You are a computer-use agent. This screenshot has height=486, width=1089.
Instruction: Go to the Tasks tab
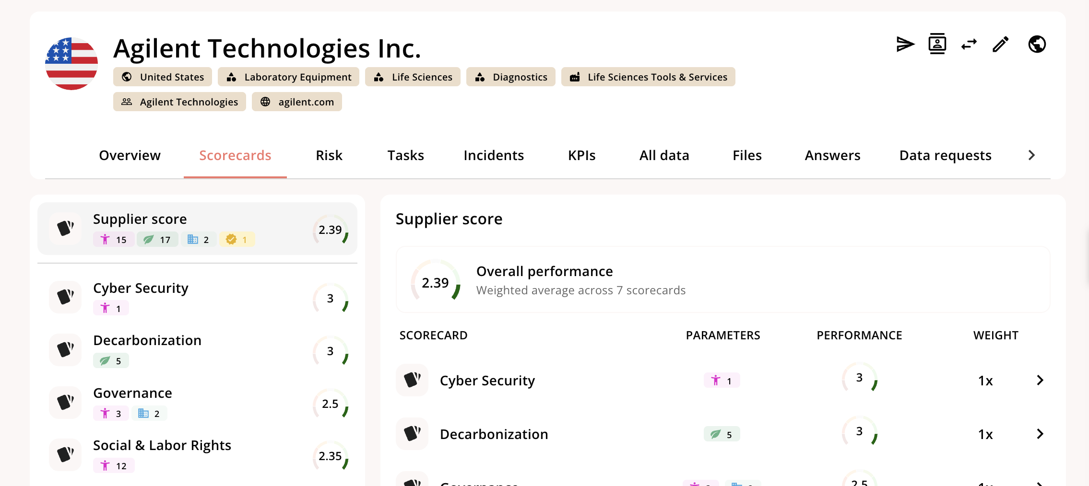(406, 155)
